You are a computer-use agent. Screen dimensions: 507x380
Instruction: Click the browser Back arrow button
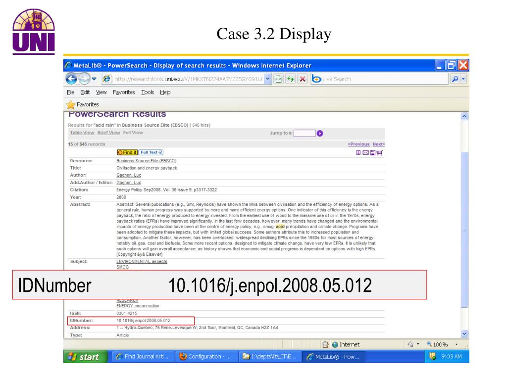coord(71,79)
